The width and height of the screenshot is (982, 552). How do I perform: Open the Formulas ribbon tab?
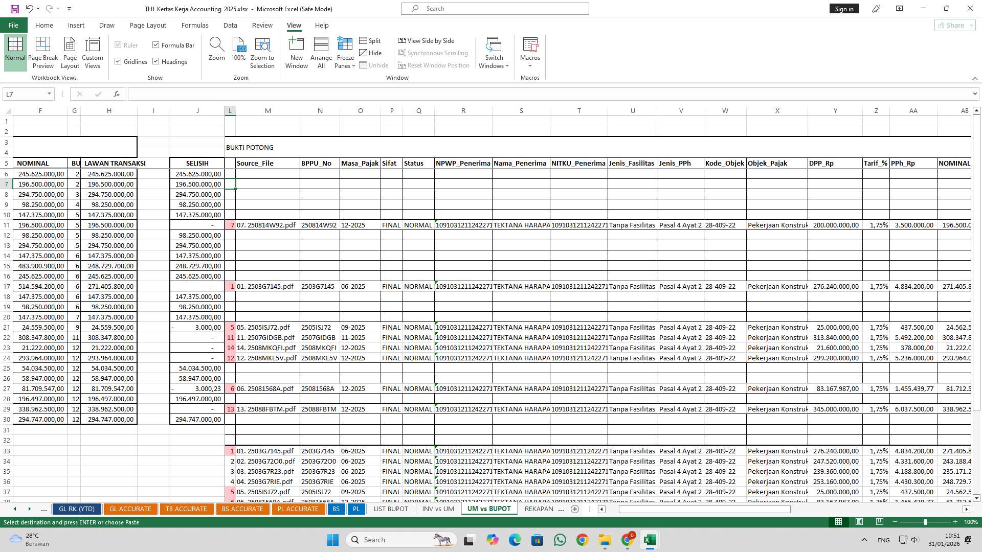click(x=195, y=25)
